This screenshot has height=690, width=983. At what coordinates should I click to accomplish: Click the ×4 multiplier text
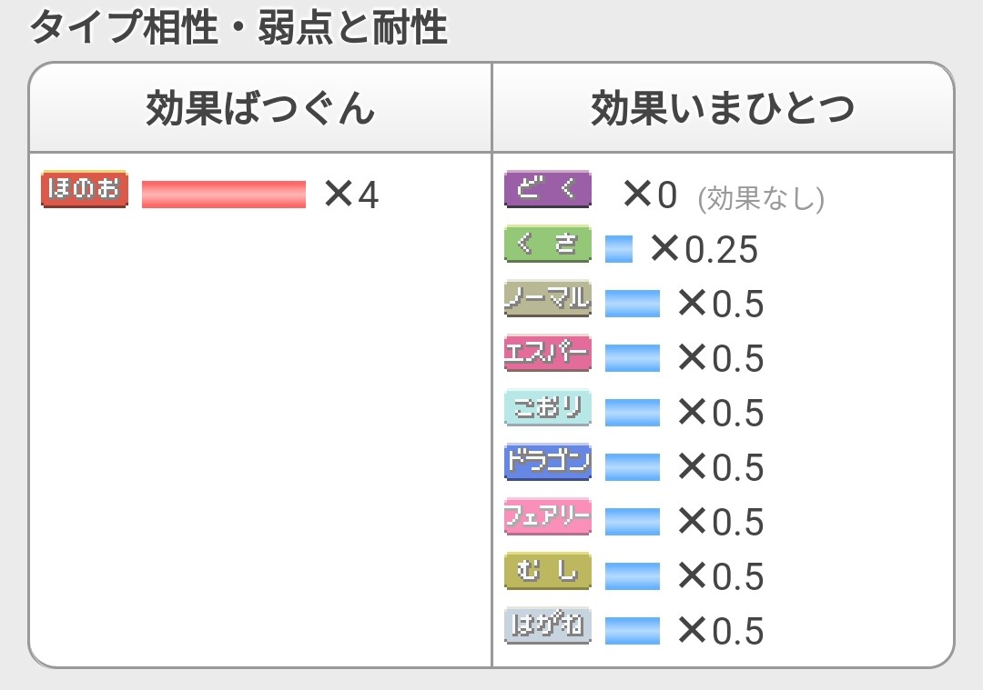[x=351, y=195]
